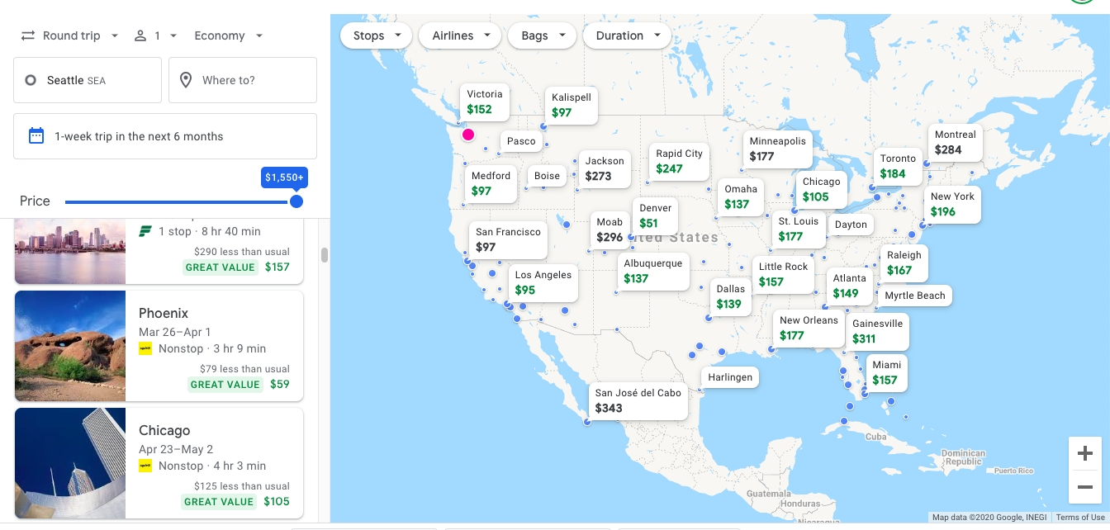Click the Miami $157 map label
This screenshot has width=1110, height=530.
click(x=886, y=372)
